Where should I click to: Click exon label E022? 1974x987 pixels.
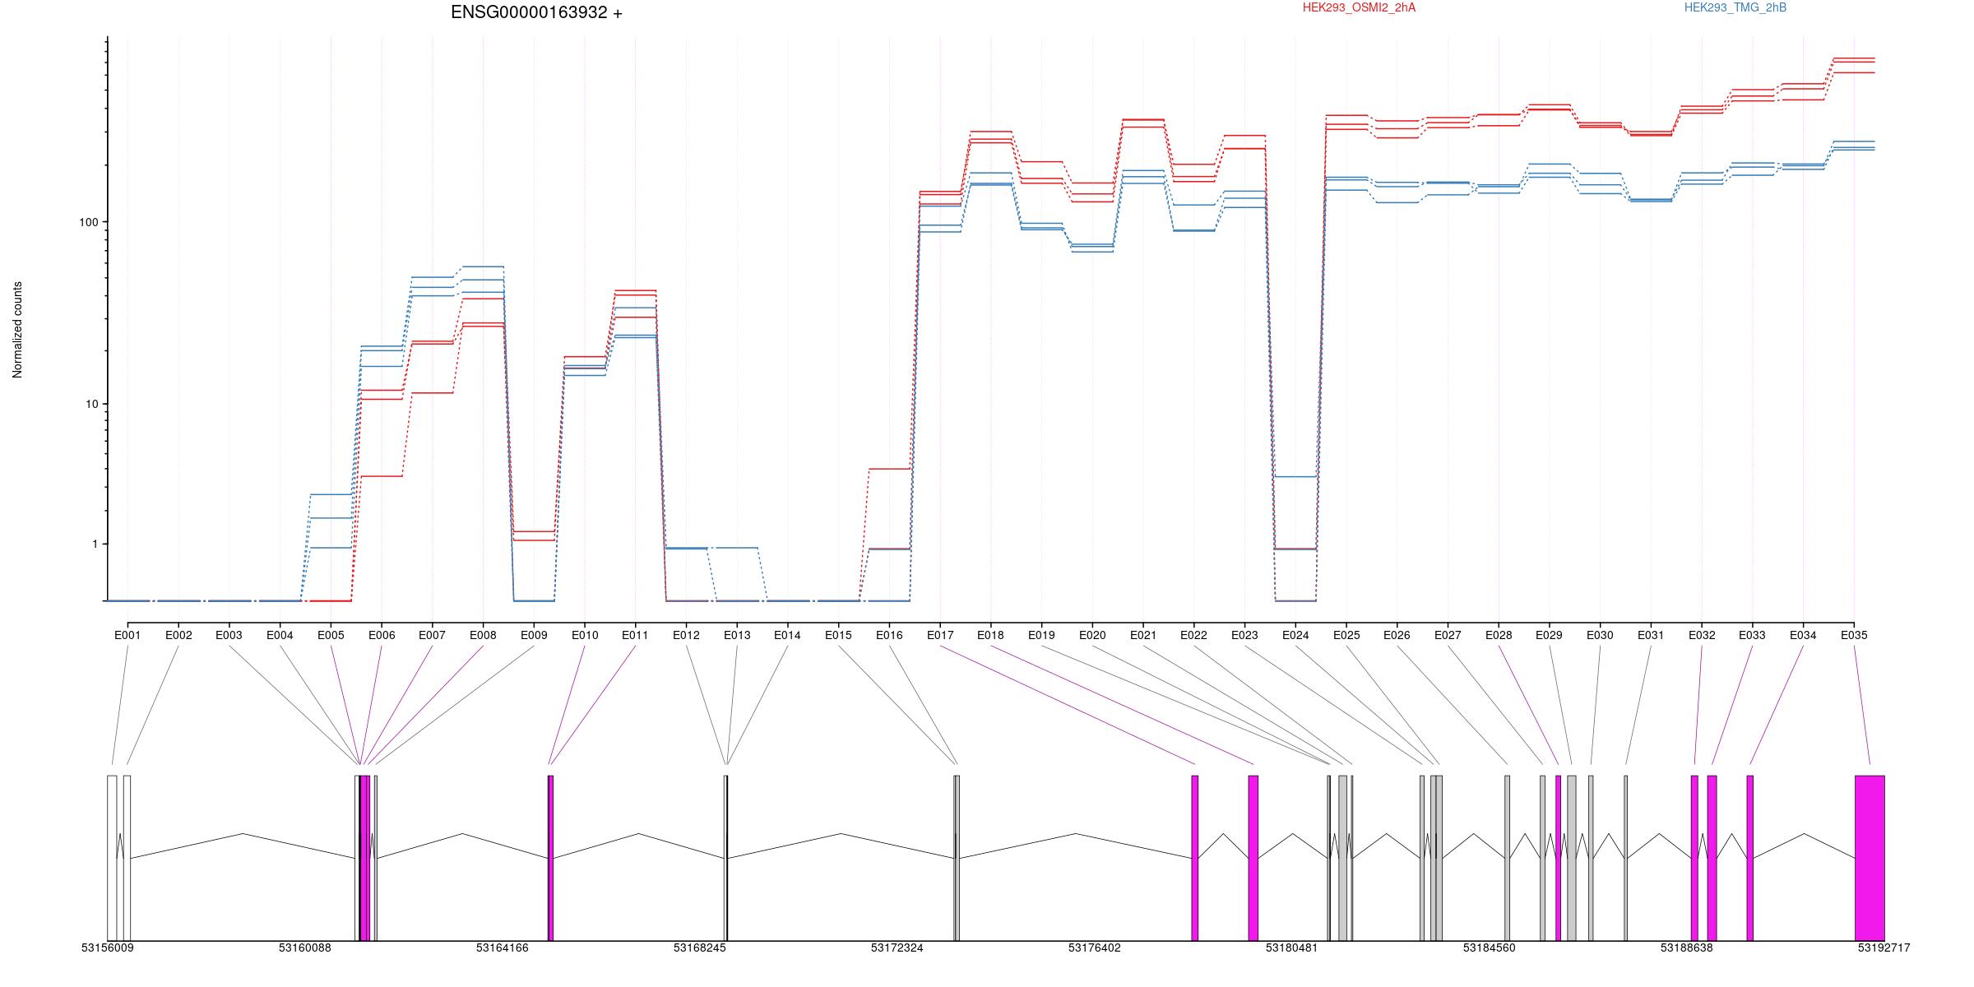point(1193,635)
